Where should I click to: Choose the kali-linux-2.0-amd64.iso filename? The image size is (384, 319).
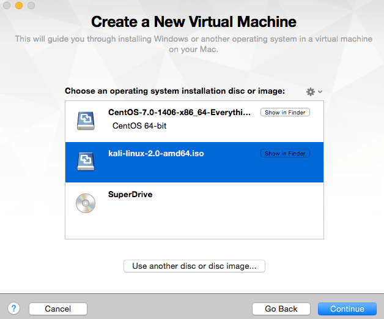click(x=156, y=154)
